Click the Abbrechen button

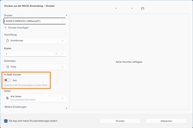(x=166, y=121)
